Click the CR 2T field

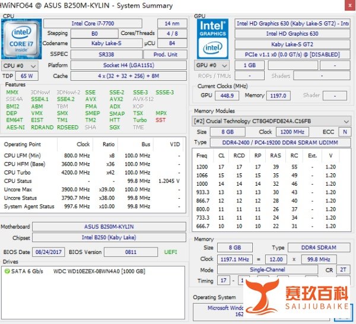pos(343,270)
